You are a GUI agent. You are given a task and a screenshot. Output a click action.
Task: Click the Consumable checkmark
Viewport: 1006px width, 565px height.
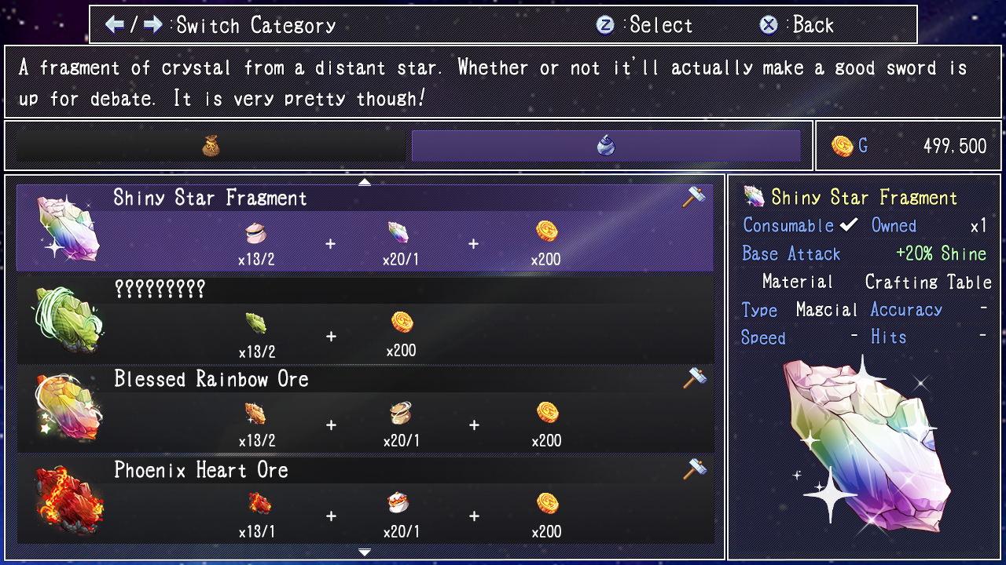click(849, 226)
